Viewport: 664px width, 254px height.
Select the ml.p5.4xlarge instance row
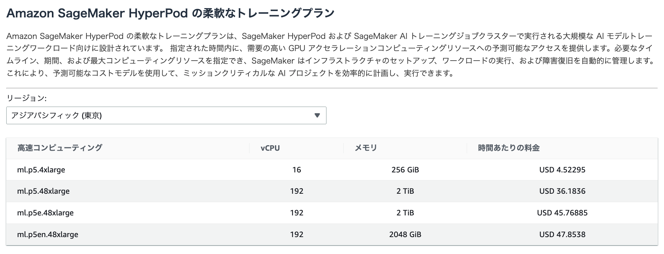pos(332,170)
